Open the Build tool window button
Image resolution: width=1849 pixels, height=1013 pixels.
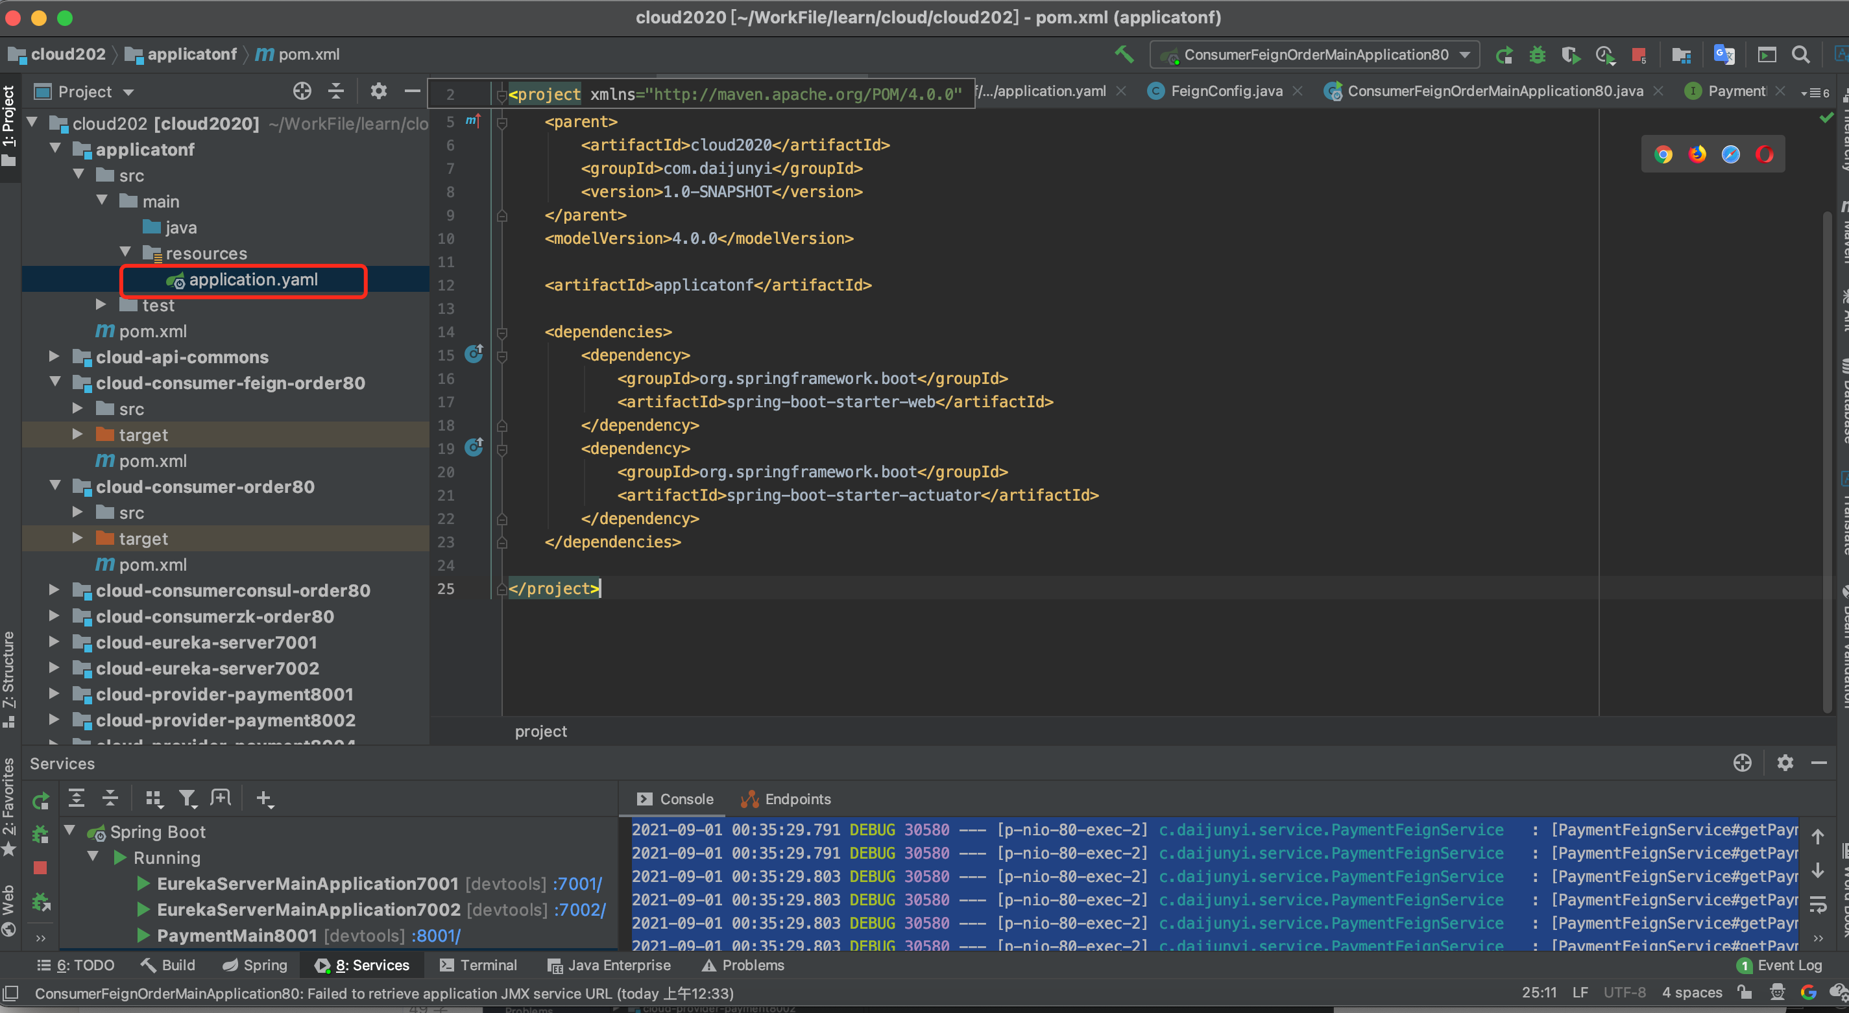(x=168, y=965)
